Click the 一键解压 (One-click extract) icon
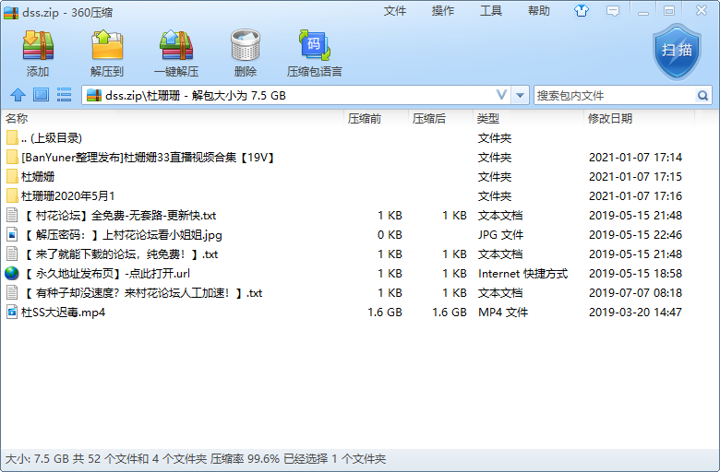The height and width of the screenshot is (472, 720). [x=176, y=45]
